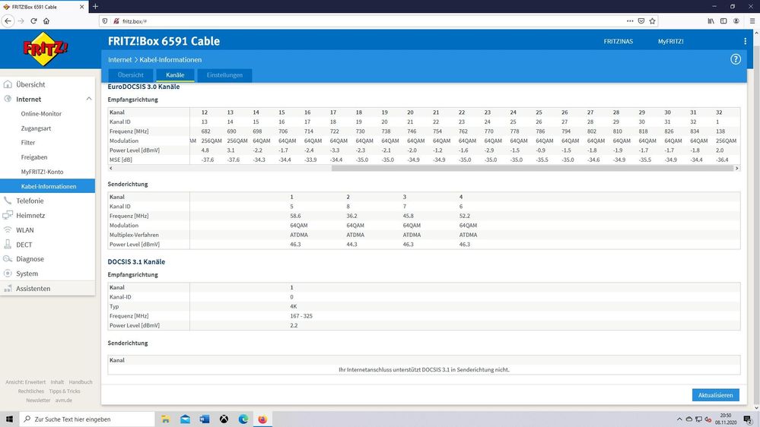Open the help question mark icon

coord(736,59)
